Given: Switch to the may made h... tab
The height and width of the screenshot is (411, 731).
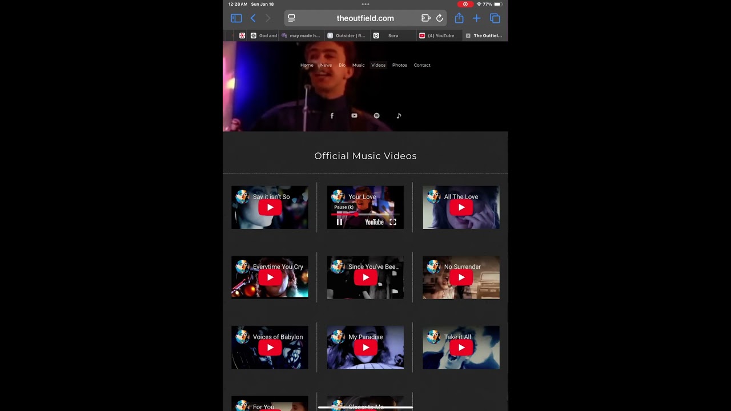Looking at the screenshot, I should pyautogui.click(x=301, y=35).
